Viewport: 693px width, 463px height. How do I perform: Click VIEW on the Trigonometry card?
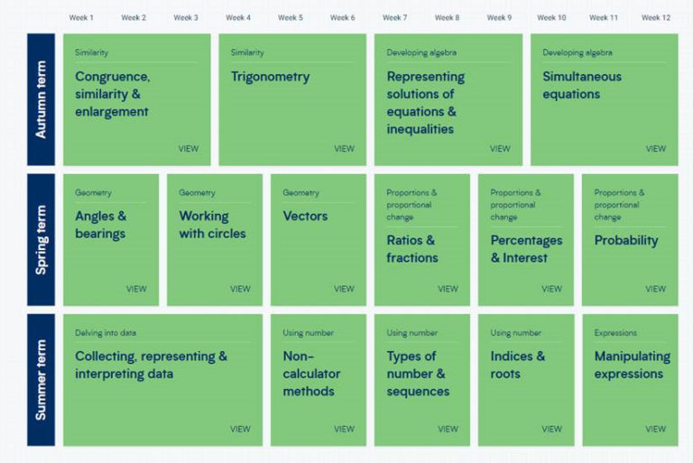pos(344,149)
